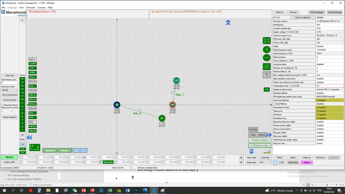Viewport: 345px width, 194px height.
Task: Click the light blue square beside CTRL
Action: pos(275,163)
